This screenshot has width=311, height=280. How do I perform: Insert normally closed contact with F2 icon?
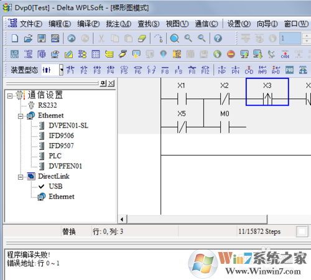[84, 70]
